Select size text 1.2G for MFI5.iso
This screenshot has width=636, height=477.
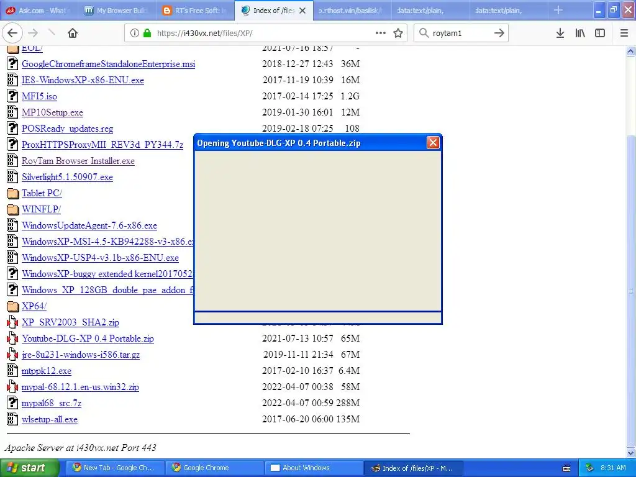click(x=350, y=96)
